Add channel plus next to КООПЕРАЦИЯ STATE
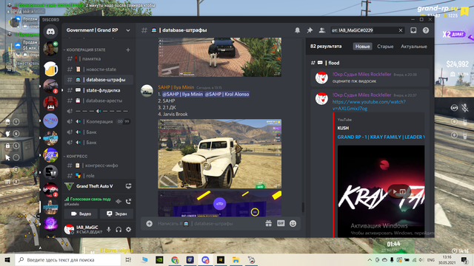 (128, 50)
